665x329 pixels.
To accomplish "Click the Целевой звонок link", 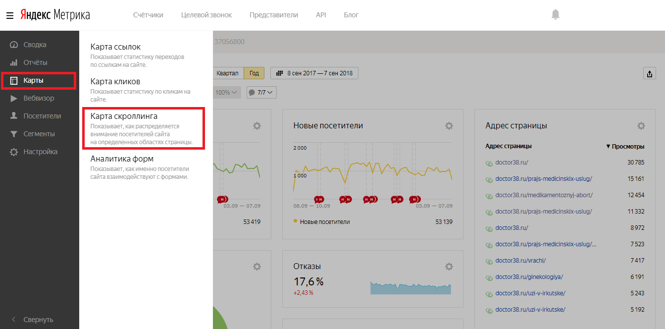I will click(206, 15).
